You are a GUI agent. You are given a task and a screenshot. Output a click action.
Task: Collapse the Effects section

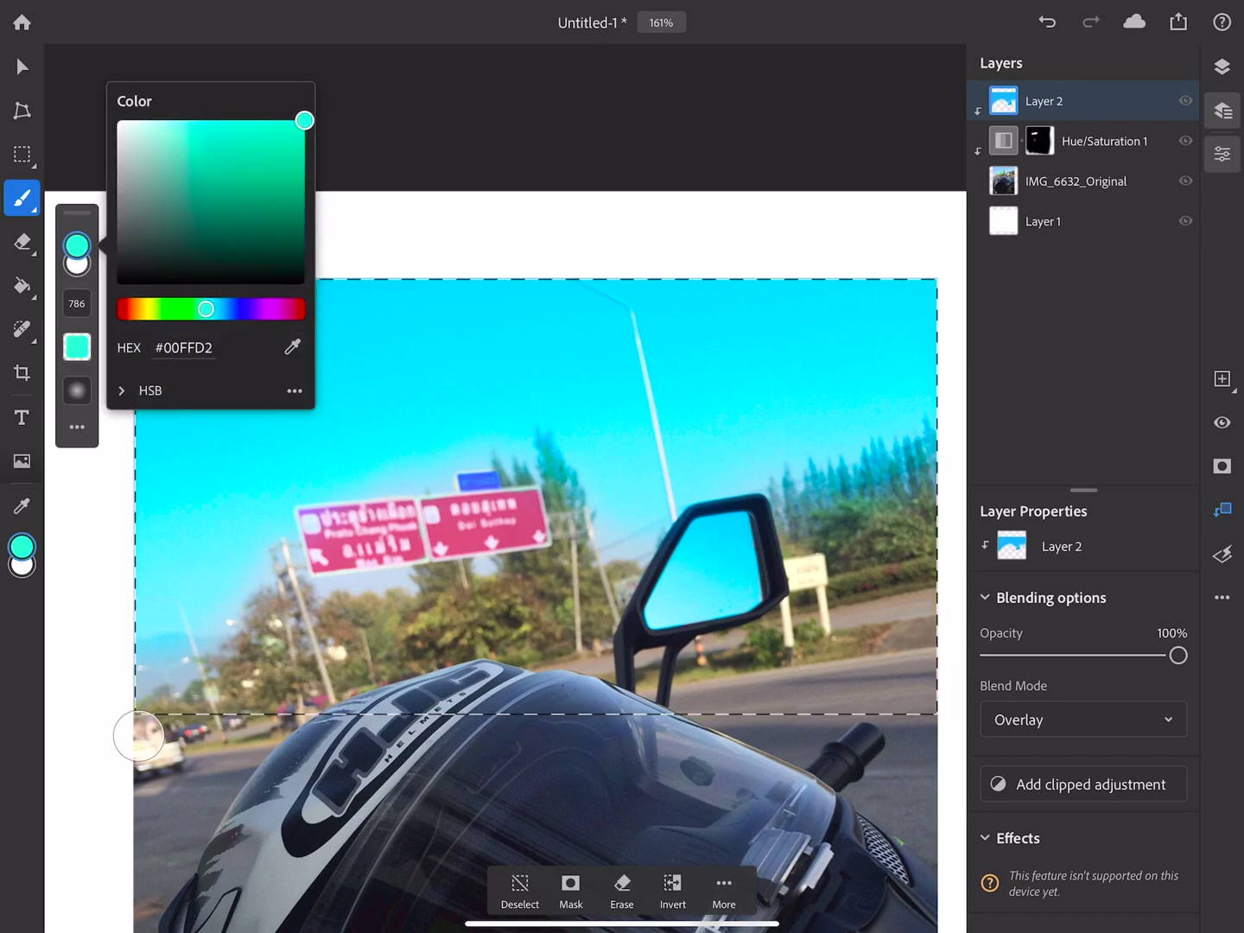985,838
